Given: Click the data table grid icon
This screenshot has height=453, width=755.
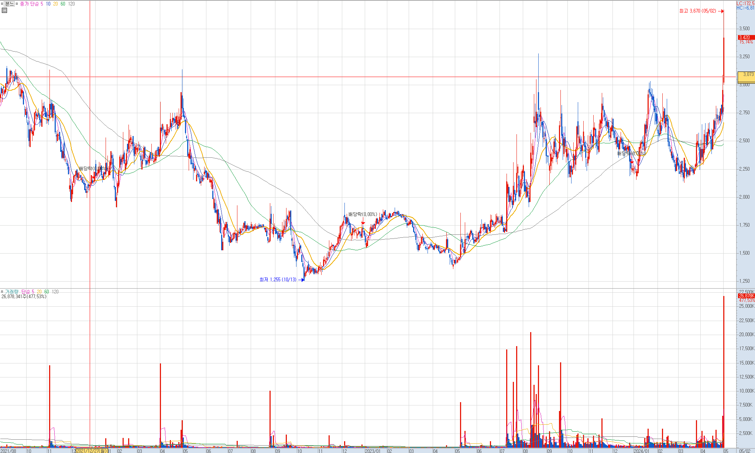Looking at the screenshot, I should (x=4, y=10).
